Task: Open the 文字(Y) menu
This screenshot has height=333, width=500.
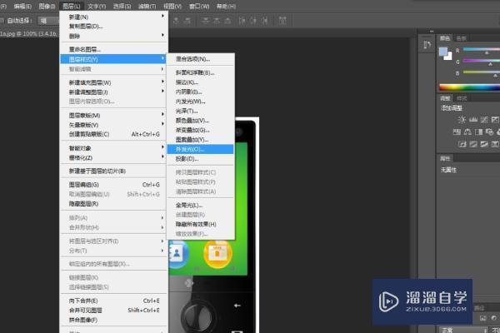Action: pos(97,7)
